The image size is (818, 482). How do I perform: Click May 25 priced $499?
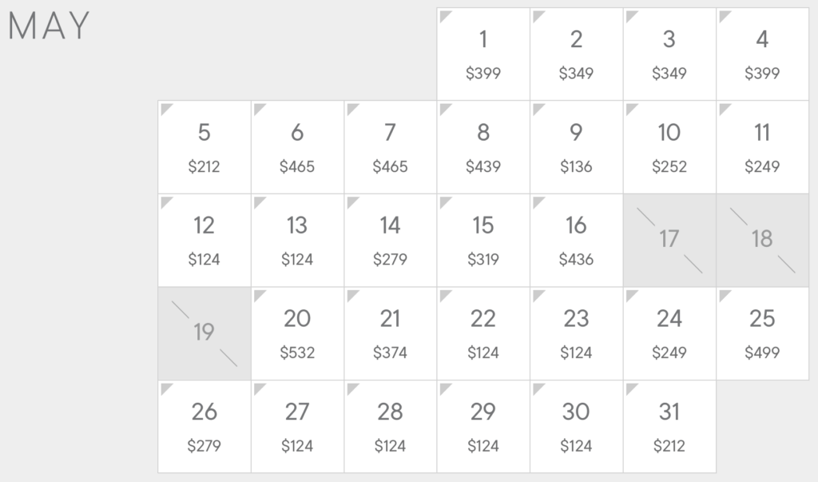(763, 333)
